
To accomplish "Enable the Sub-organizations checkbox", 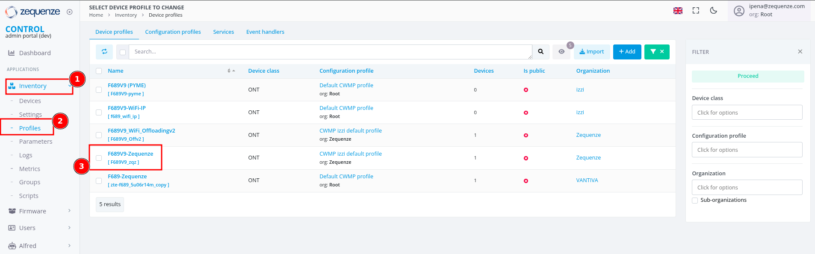I will pos(695,200).
